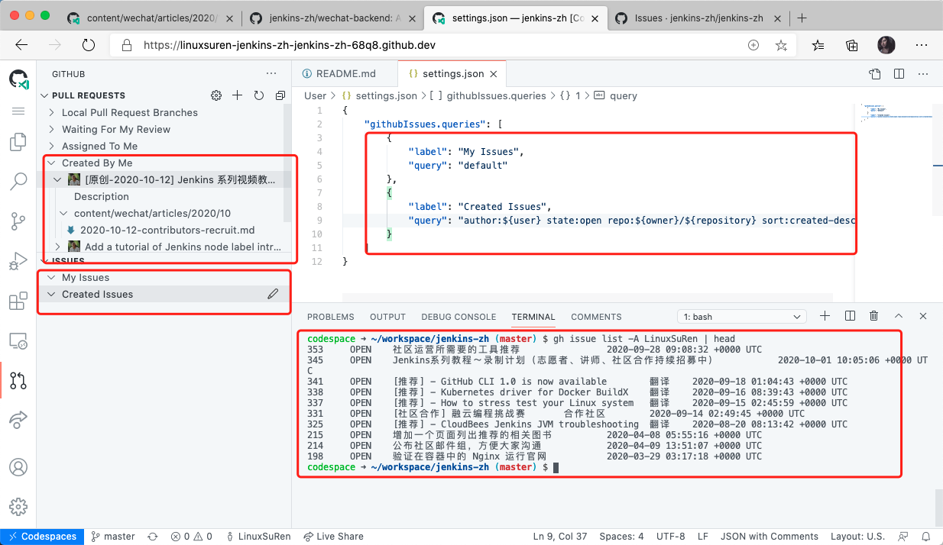Screen dimensions: 943x545
Task: Click the master branch in status bar
Action: (112, 537)
